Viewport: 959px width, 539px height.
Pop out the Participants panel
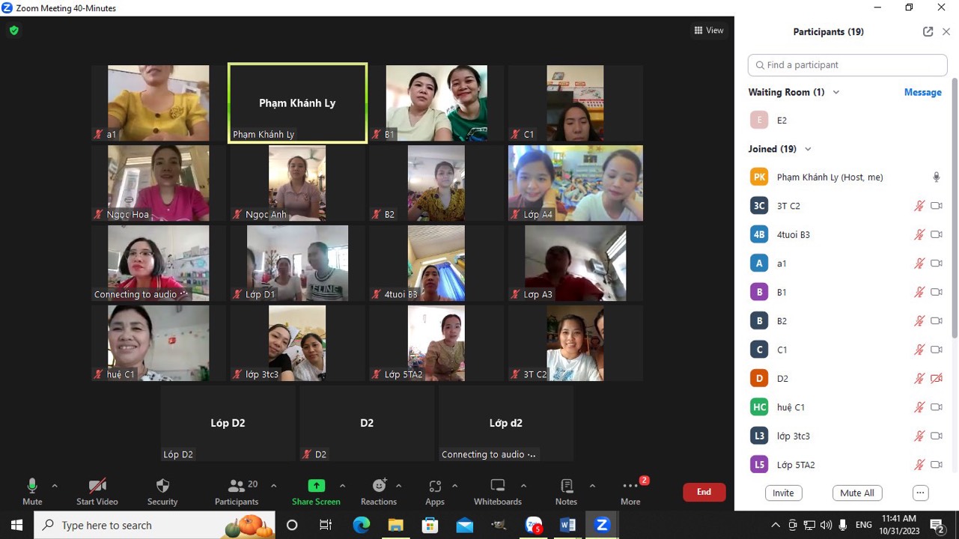928,31
